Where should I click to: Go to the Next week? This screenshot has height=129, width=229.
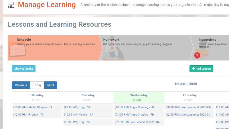pyautogui.click(x=51, y=85)
